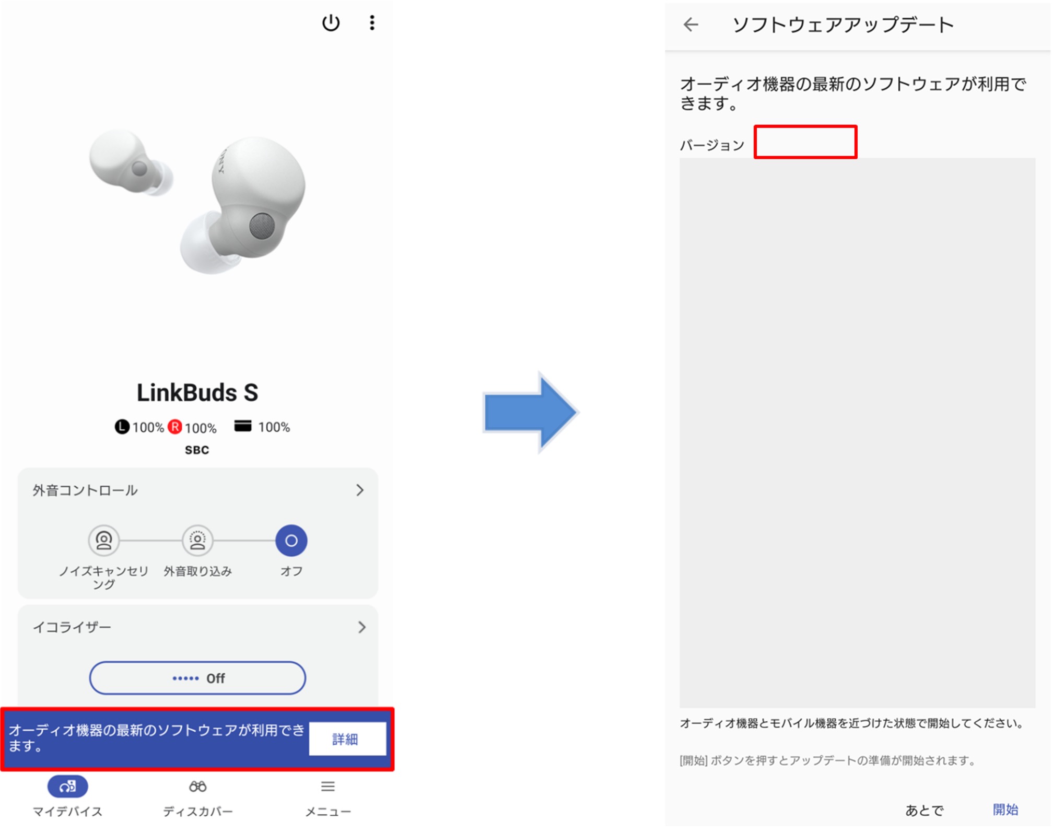Select the オフ ambient control option
The image size is (1053, 833).
291,540
